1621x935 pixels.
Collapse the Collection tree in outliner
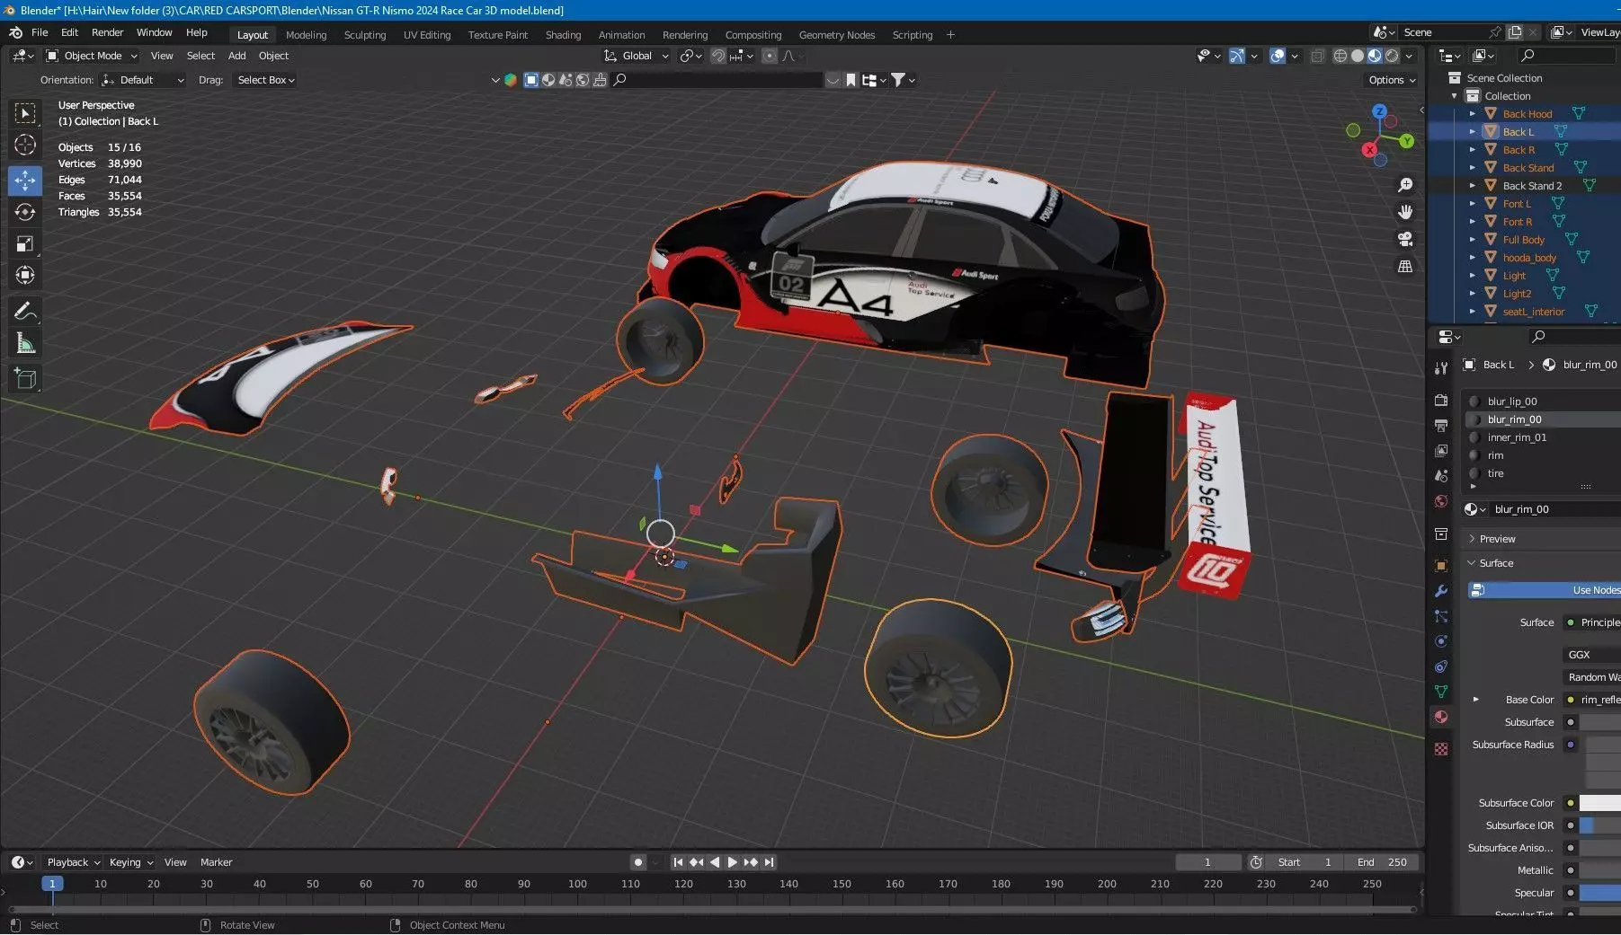pyautogui.click(x=1455, y=96)
